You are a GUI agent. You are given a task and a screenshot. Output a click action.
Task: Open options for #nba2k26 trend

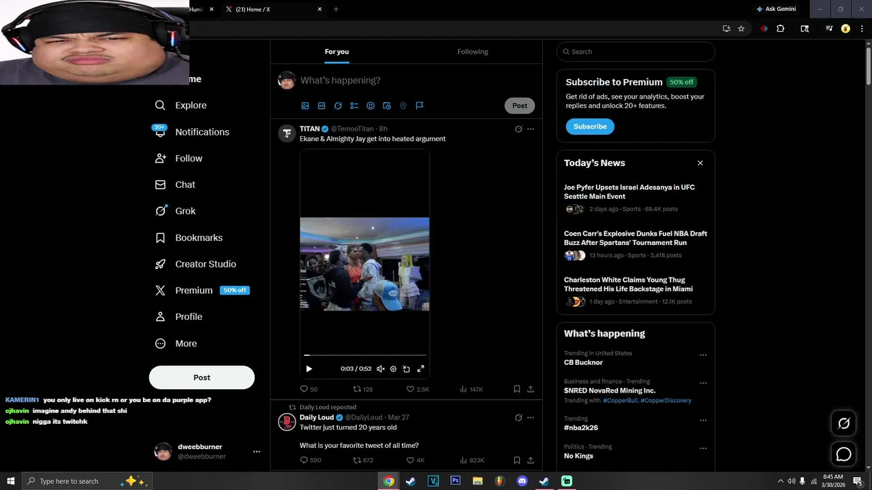click(703, 421)
